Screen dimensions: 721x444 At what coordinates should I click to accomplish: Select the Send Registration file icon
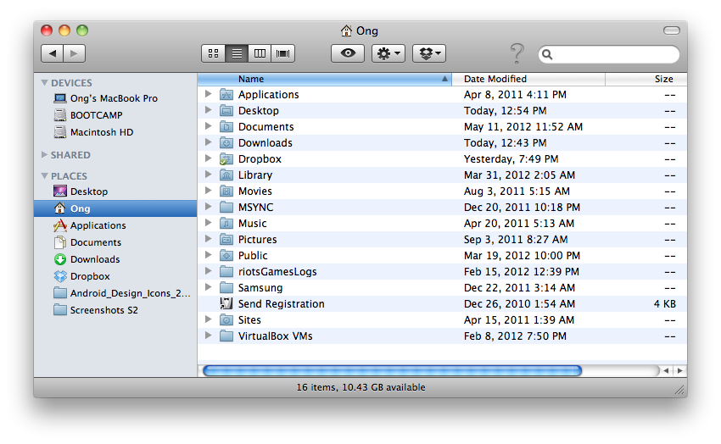[226, 303]
